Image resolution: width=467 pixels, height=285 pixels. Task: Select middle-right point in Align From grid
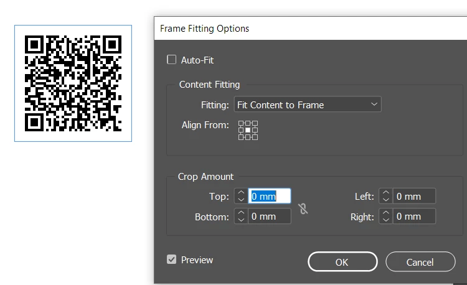(255, 130)
